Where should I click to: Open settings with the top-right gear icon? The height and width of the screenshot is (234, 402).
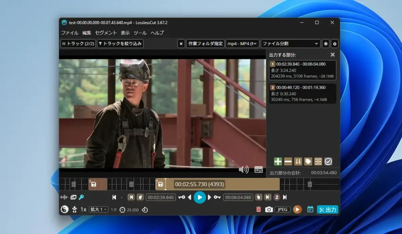(334, 44)
